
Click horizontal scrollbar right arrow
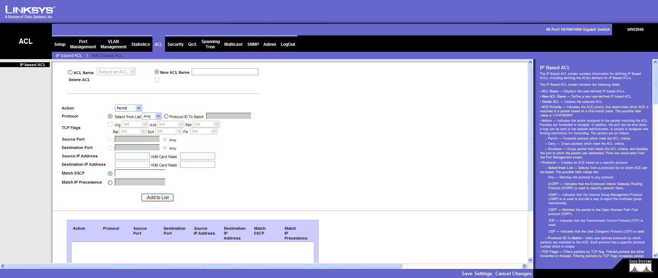point(525,266)
